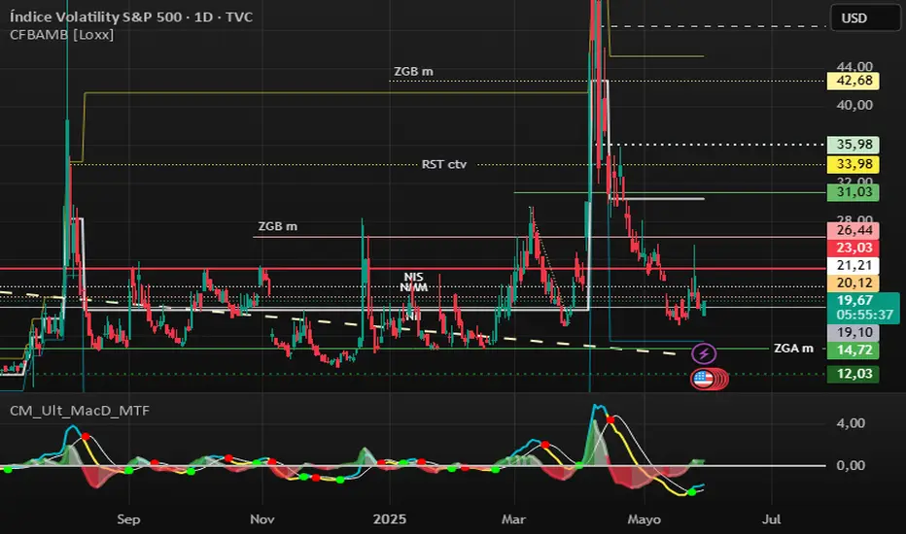This screenshot has height=534, width=906.
Task: Select the Índice Volatility S&P 500 title
Action: tap(131, 17)
